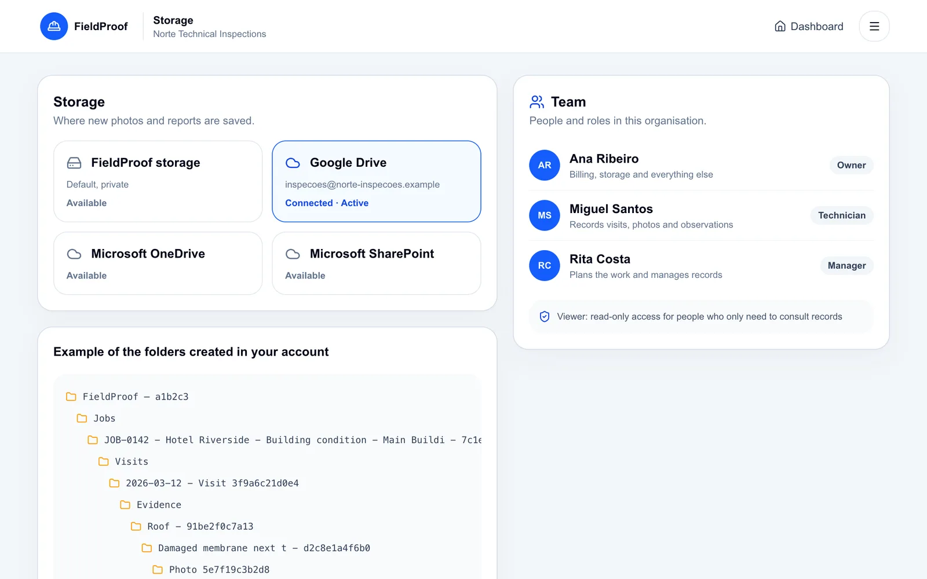Click the Viewer read-only access note
Viewport: 927px width, 579px height.
(x=701, y=317)
